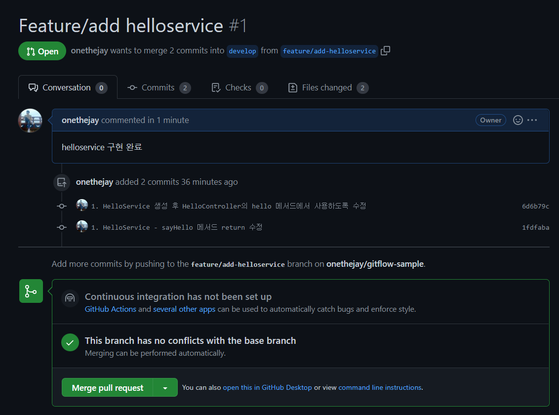Open the develop base branch link
Image resolution: width=559 pixels, height=415 pixels.
tap(242, 51)
